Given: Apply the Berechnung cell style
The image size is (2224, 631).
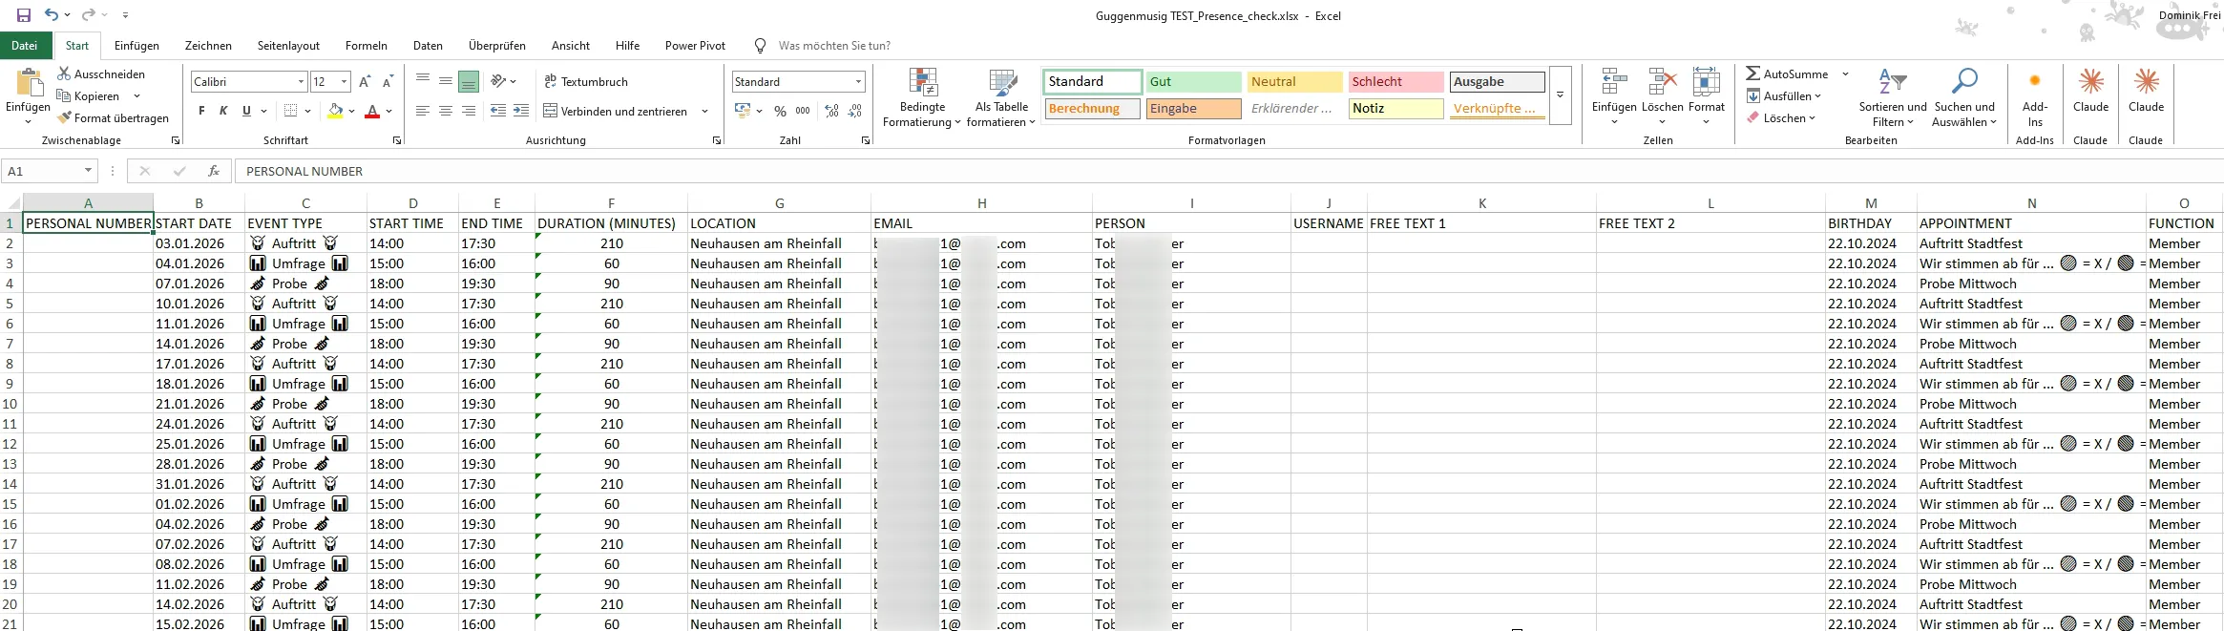Looking at the screenshot, I should tap(1092, 108).
